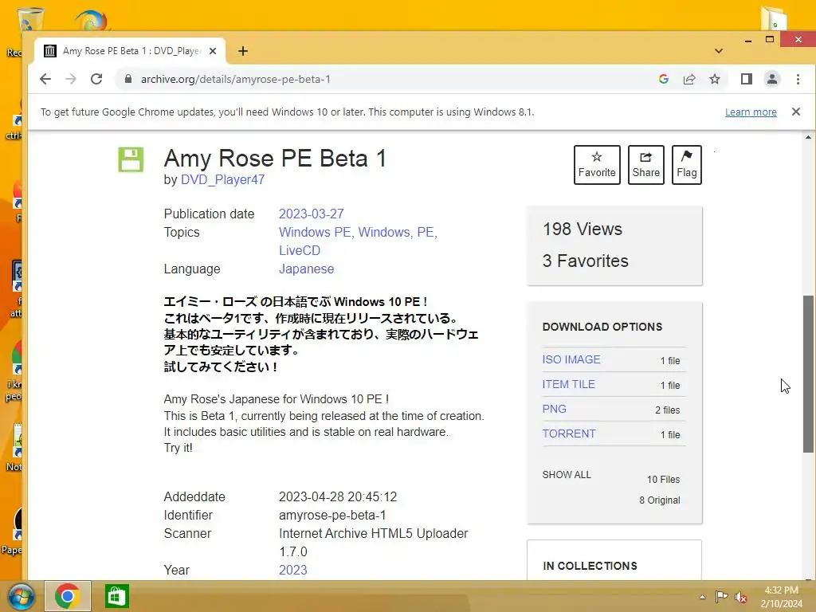Screen dimensions: 816x612
Task: Open the Learn more link
Action: pyautogui.click(x=751, y=112)
